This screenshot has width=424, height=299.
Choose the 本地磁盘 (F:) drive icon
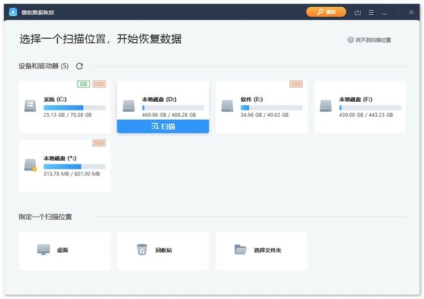[326, 106]
